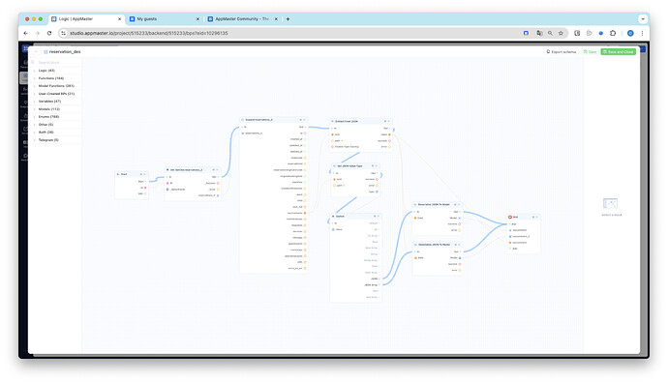Bookmark page using the star icon
Viewport: 668px width, 383px height.
point(562,33)
